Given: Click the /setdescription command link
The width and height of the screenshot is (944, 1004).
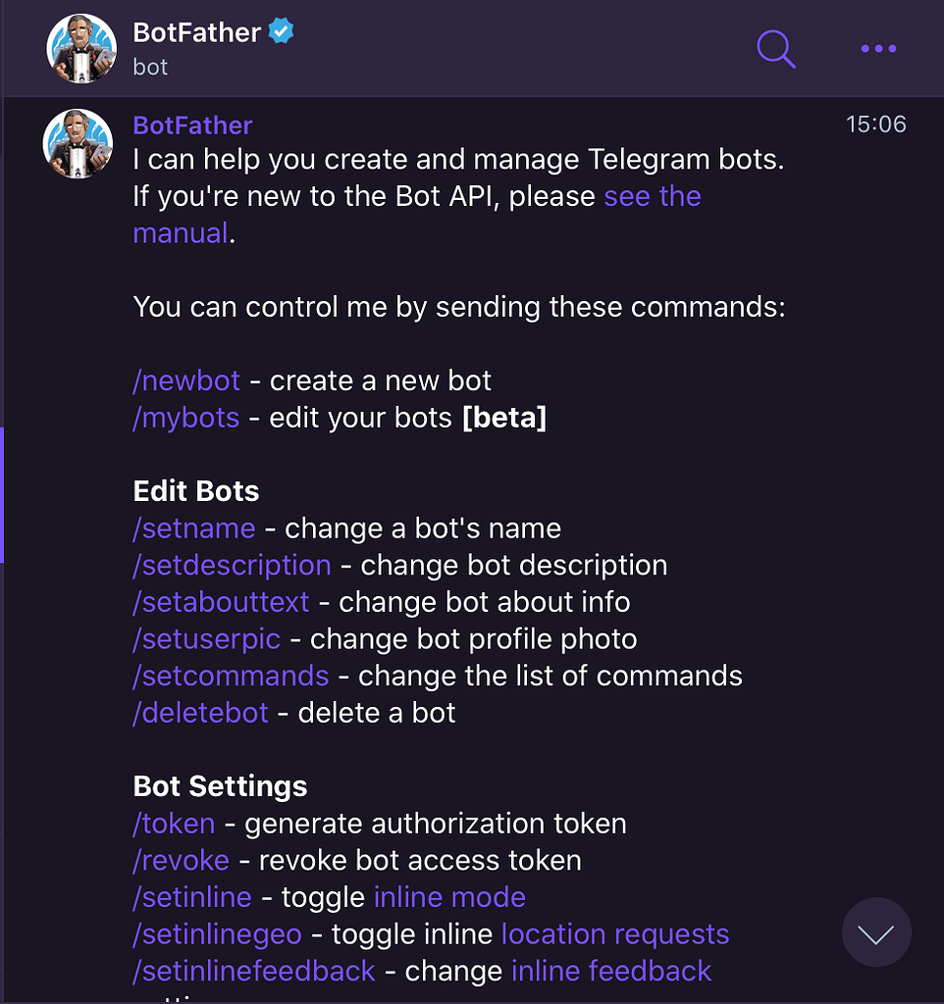Looking at the screenshot, I should (232, 566).
